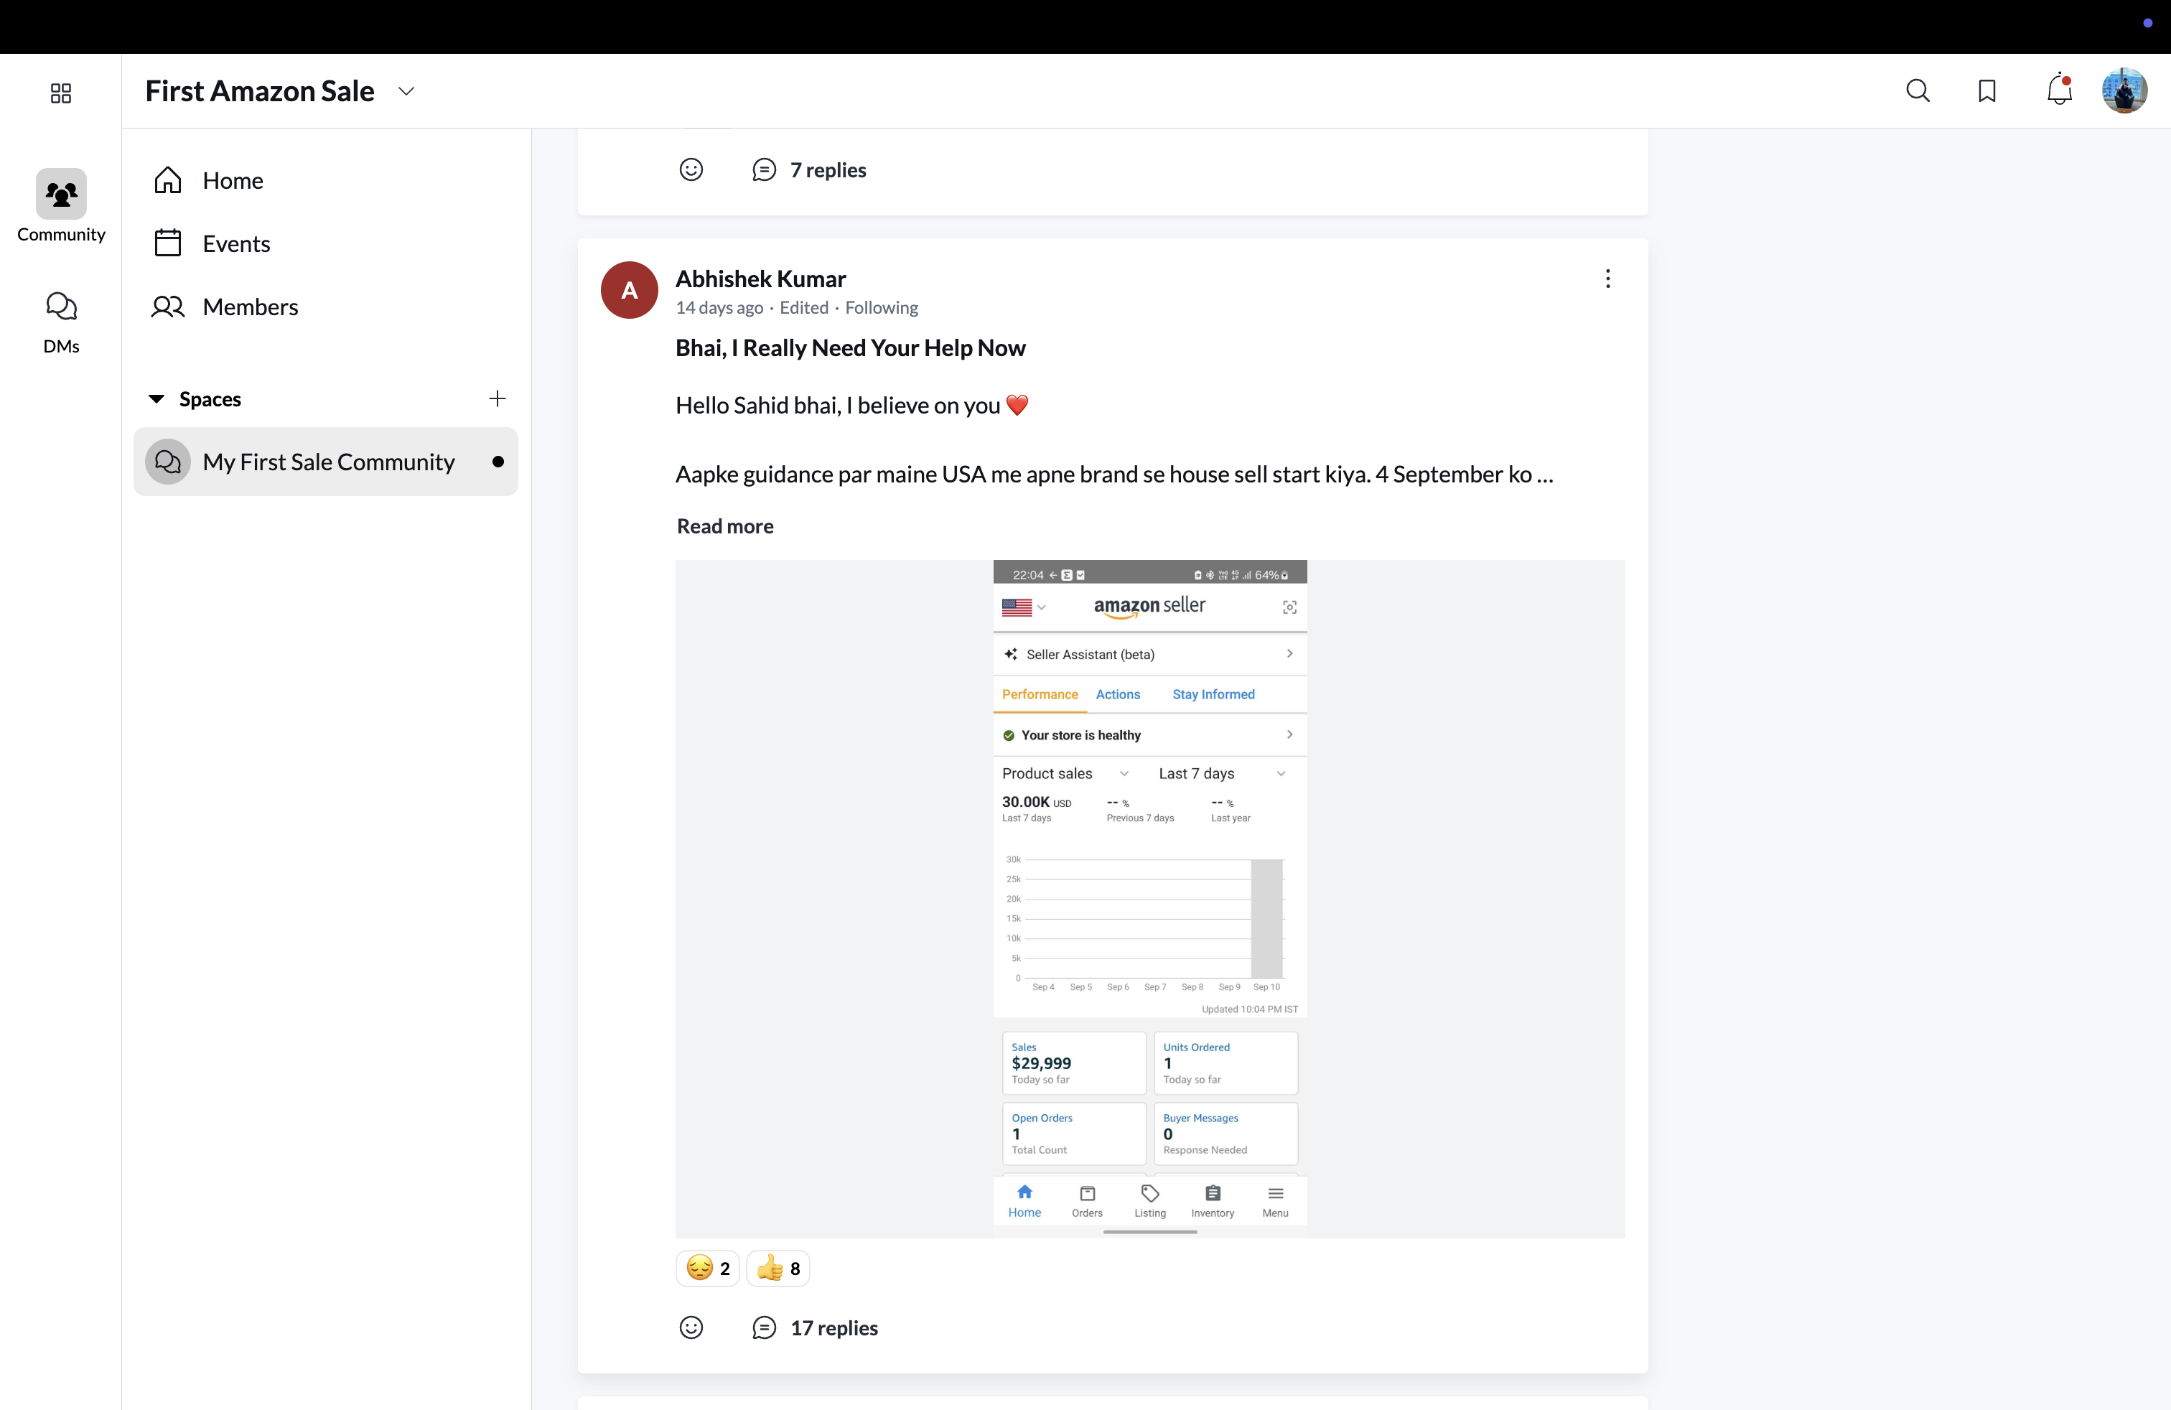The height and width of the screenshot is (1410, 2171).
Task: Click the plus button to add space
Action: (x=497, y=398)
